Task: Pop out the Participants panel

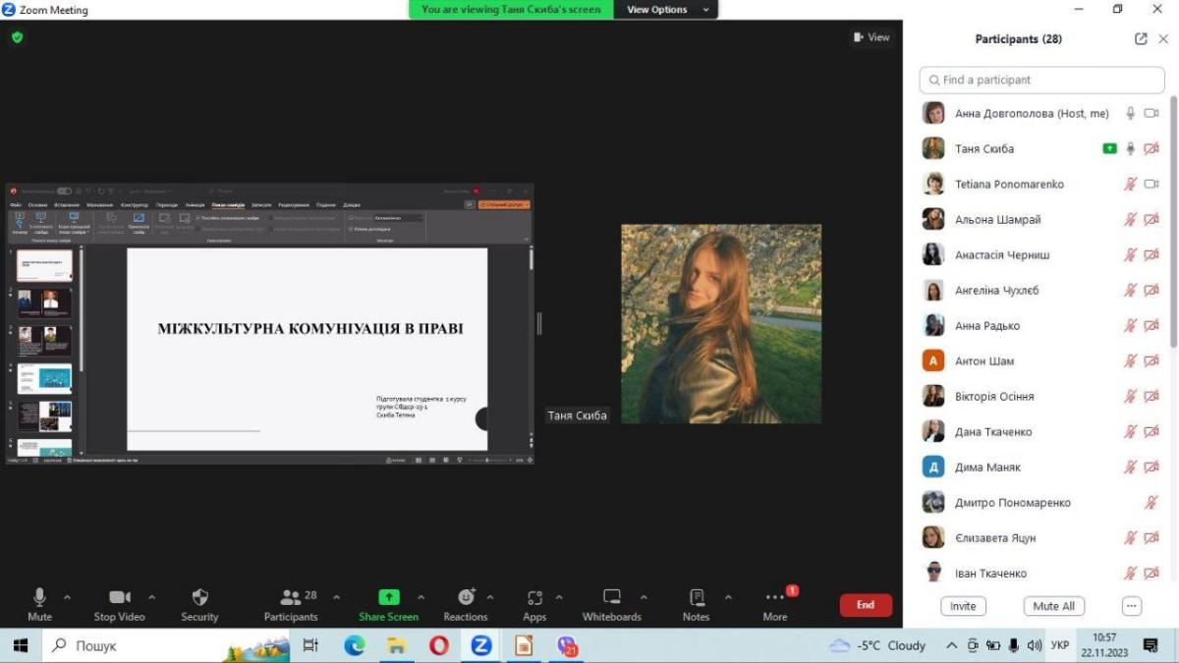Action: pos(1141,39)
